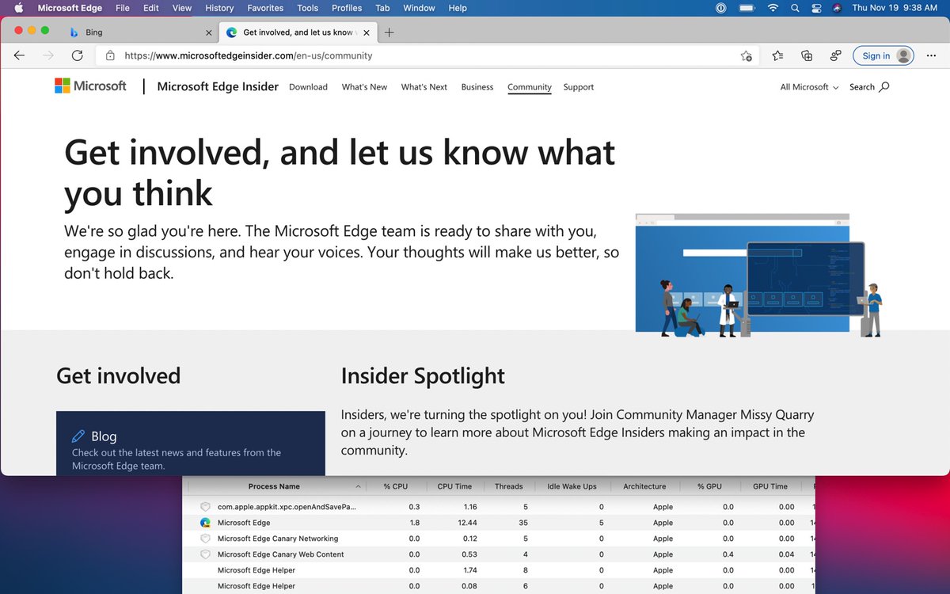Viewport: 950px width, 594px height.
Task: Open macOS Spotlight search
Action: (x=795, y=8)
